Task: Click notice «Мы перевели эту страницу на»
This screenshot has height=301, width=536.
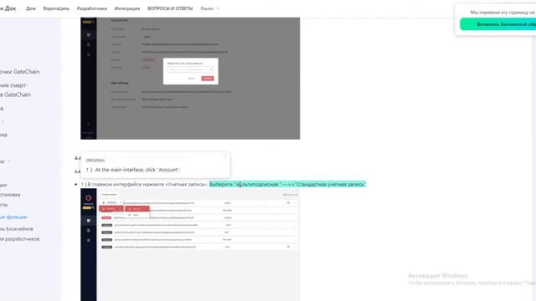Action: pos(502,13)
